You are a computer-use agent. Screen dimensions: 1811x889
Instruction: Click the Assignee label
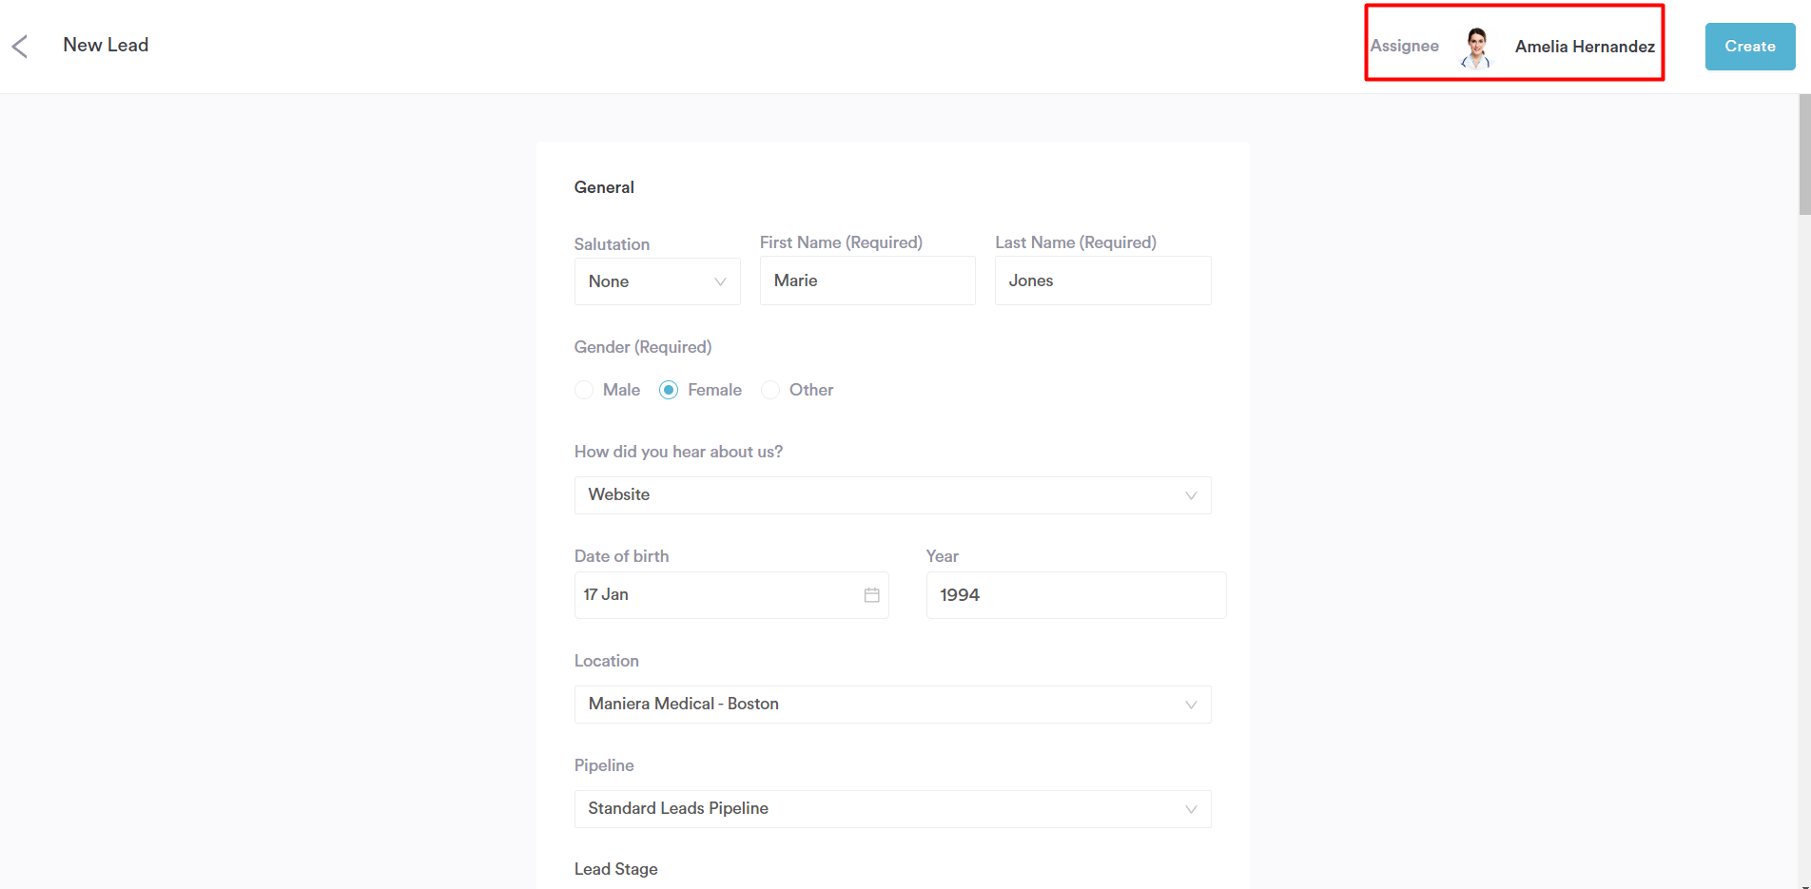point(1404,46)
